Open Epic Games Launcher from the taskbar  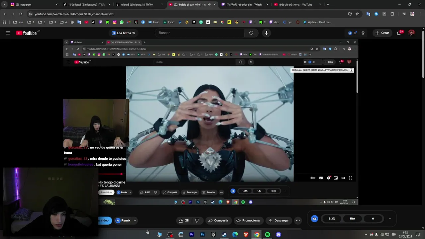(x=213, y=235)
